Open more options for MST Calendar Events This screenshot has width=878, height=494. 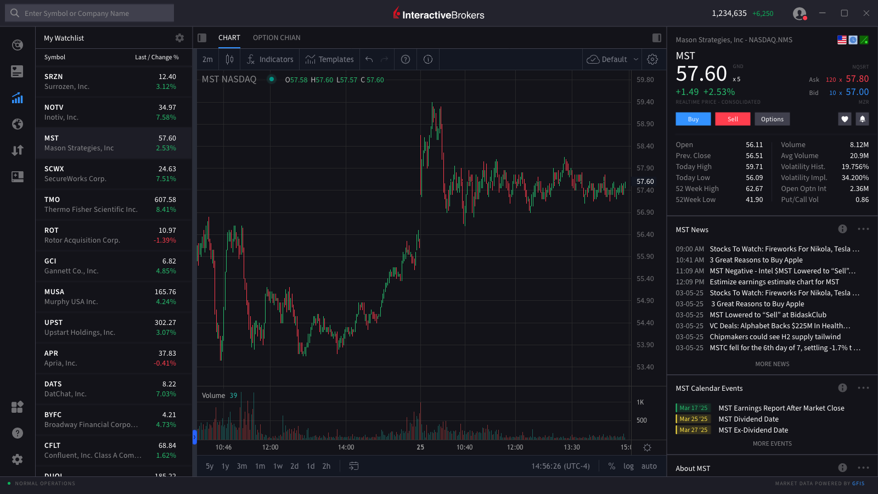tap(863, 388)
